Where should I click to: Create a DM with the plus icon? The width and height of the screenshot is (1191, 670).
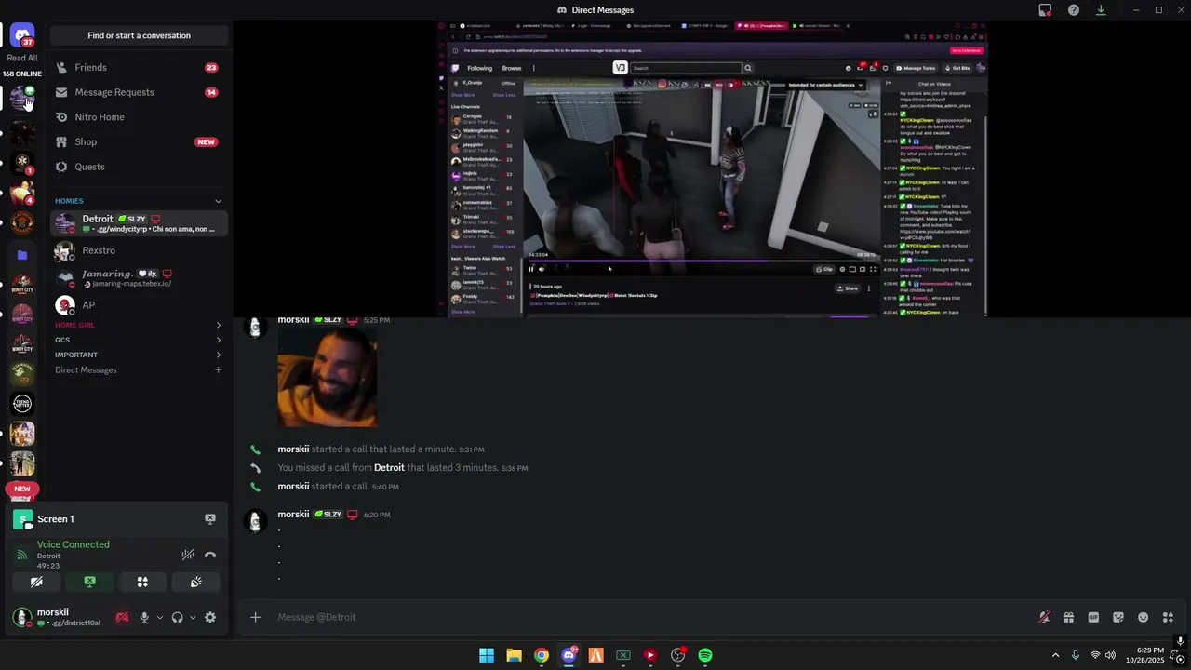[219, 370]
